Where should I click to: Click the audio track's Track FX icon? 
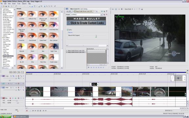(15, 98)
